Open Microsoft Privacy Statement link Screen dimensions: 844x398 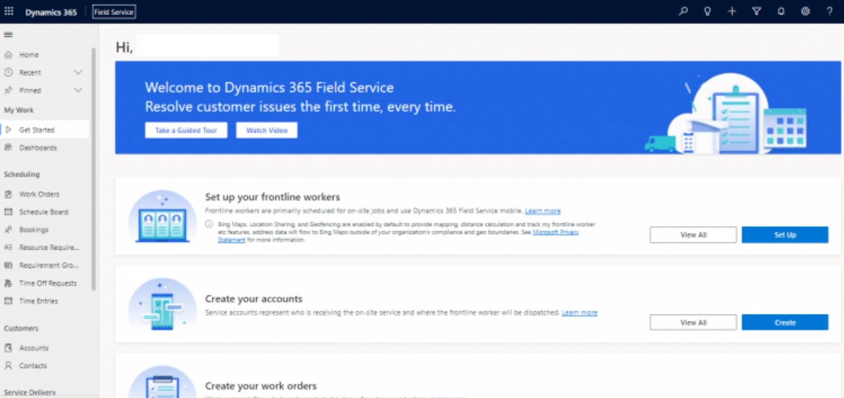(x=556, y=232)
